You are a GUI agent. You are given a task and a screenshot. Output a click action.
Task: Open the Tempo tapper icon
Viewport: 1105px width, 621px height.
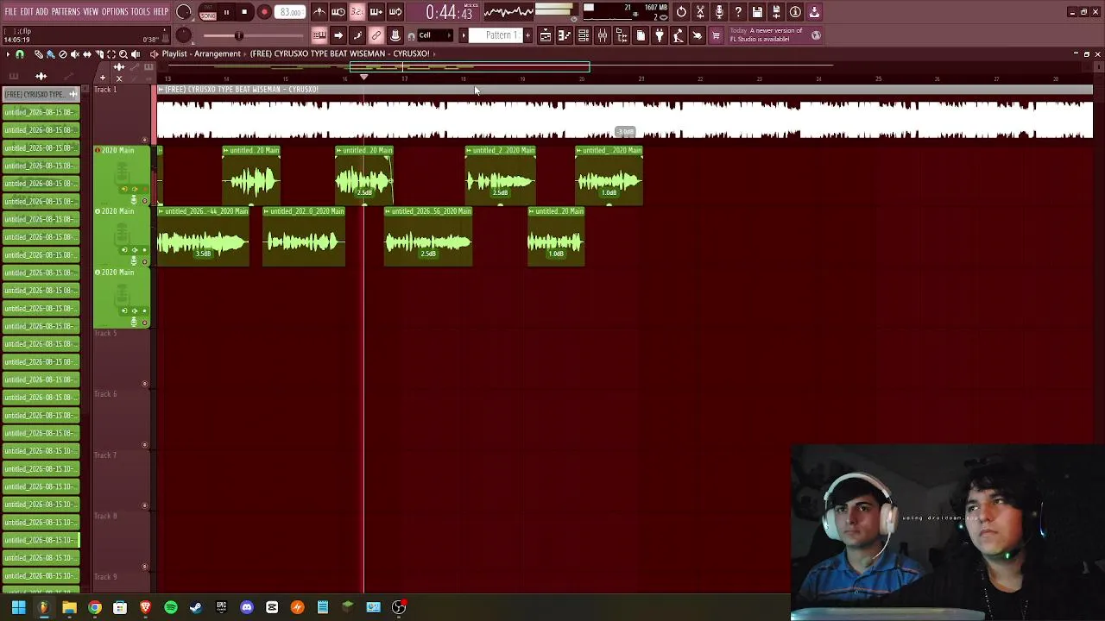(x=679, y=35)
